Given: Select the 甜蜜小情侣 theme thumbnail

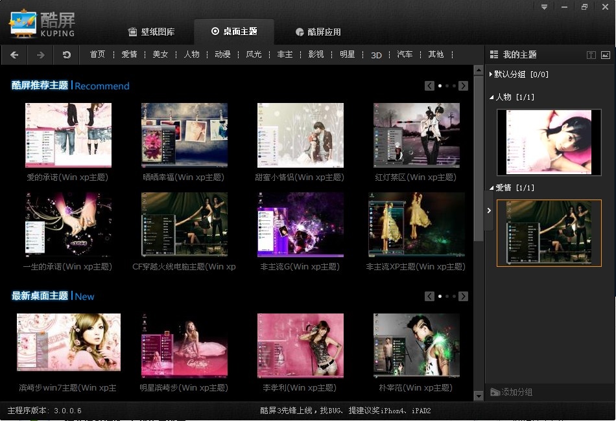Looking at the screenshot, I should pos(300,135).
